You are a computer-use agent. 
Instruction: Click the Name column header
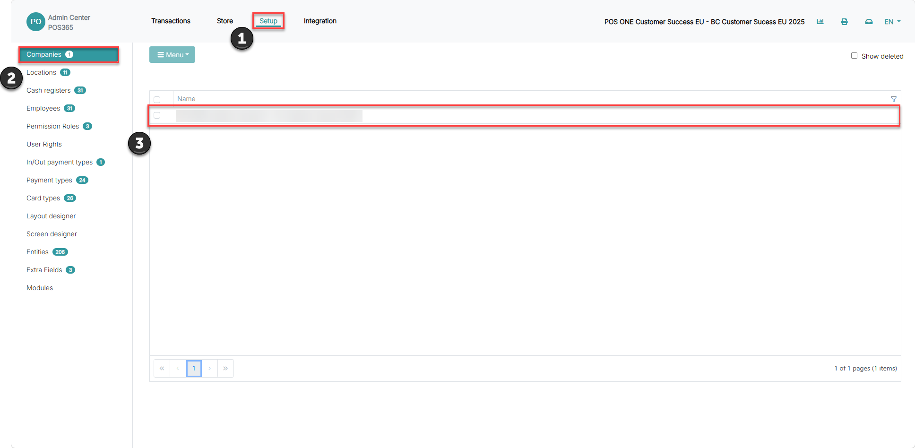[x=186, y=99]
